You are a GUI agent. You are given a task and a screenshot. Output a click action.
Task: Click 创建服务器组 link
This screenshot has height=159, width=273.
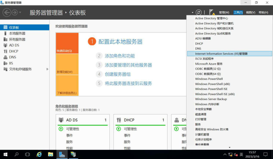tap(118, 74)
